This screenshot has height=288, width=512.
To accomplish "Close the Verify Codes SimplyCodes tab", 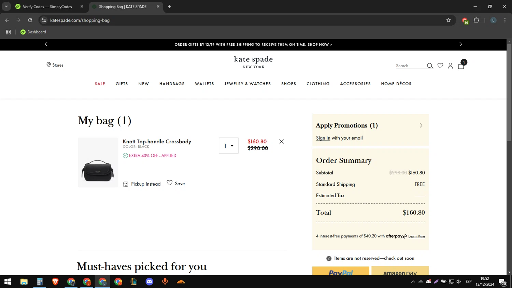I will click(82, 6).
